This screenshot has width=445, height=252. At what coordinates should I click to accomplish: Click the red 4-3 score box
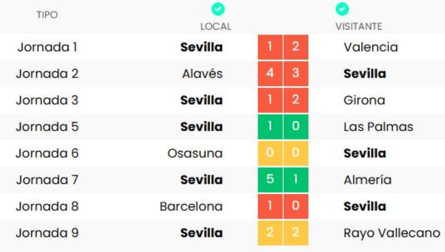(x=283, y=73)
